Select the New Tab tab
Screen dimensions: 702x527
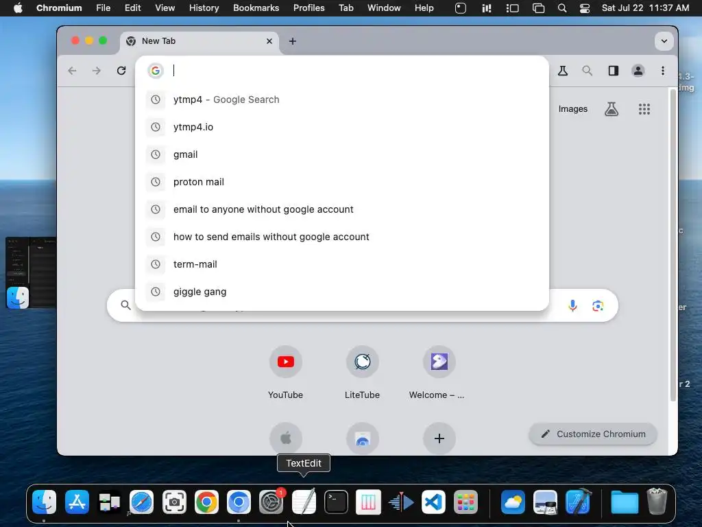click(199, 41)
